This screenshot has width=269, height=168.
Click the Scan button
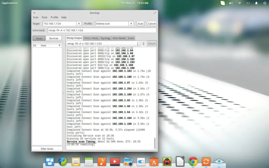coord(141,24)
